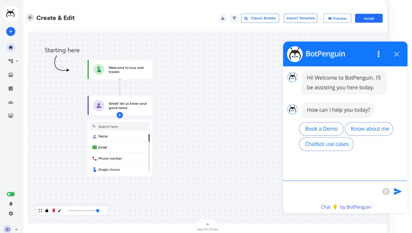This screenshot has height=233, width=412.
Task: Click the canvas zoom slider handle
Action: point(98,210)
